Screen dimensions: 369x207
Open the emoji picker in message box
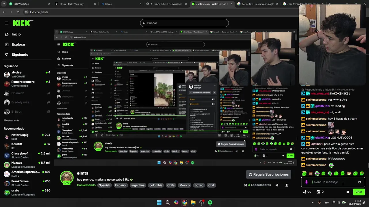(359, 182)
